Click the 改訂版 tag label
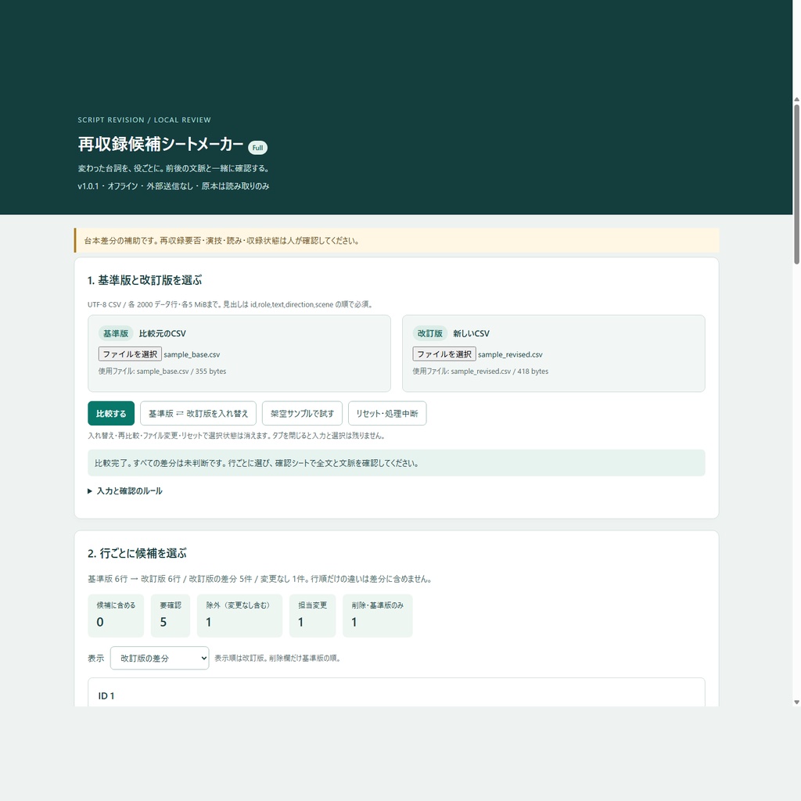The height and width of the screenshot is (801, 801). point(430,333)
